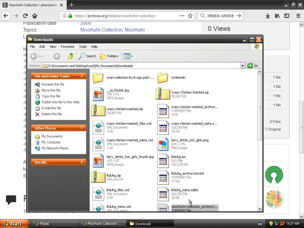Click Copy this file
Screen dimensions: 304x228
click(51, 96)
